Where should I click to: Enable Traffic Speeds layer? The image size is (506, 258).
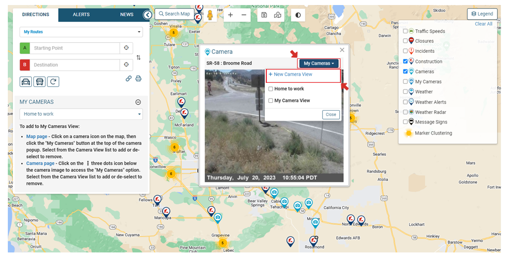click(405, 31)
